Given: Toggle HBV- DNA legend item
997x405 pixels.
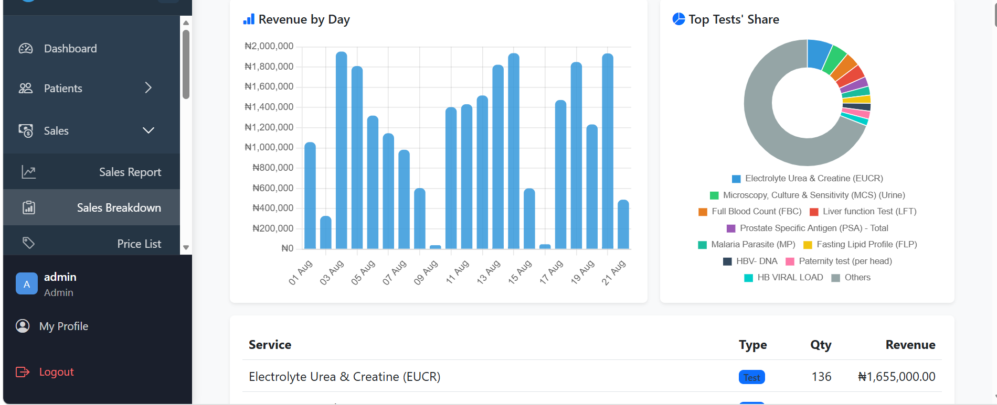Looking at the screenshot, I should pyautogui.click(x=750, y=261).
